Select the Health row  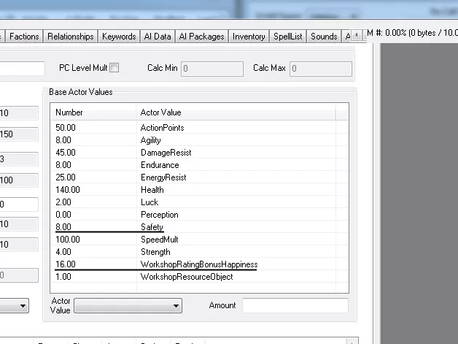200,190
